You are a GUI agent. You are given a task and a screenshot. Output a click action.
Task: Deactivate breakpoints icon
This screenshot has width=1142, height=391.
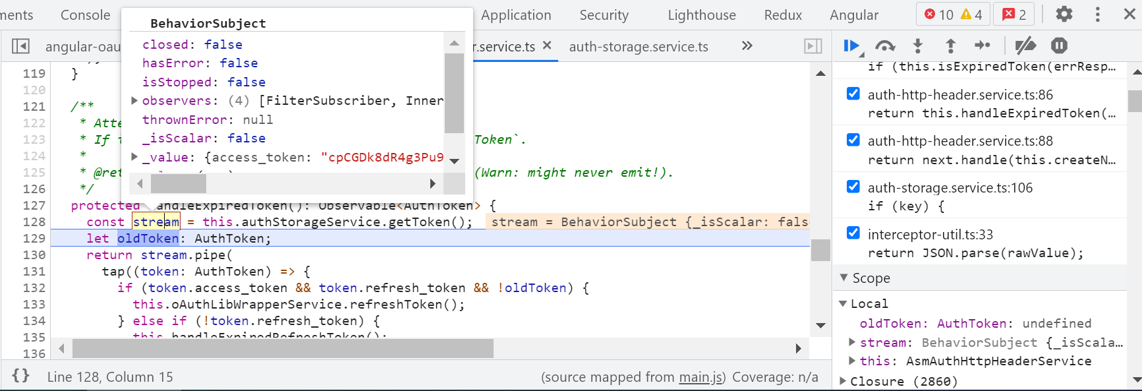click(x=1025, y=45)
